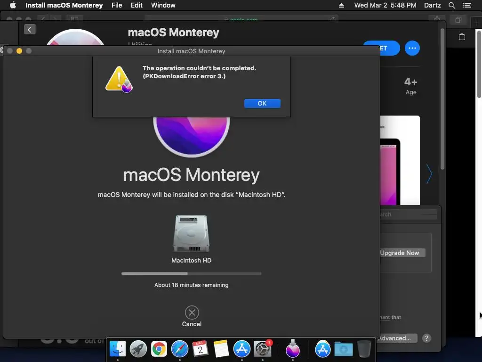Click the Install macOS Monterey Dock icon
Screen dimensions: 482x362
click(x=293, y=348)
